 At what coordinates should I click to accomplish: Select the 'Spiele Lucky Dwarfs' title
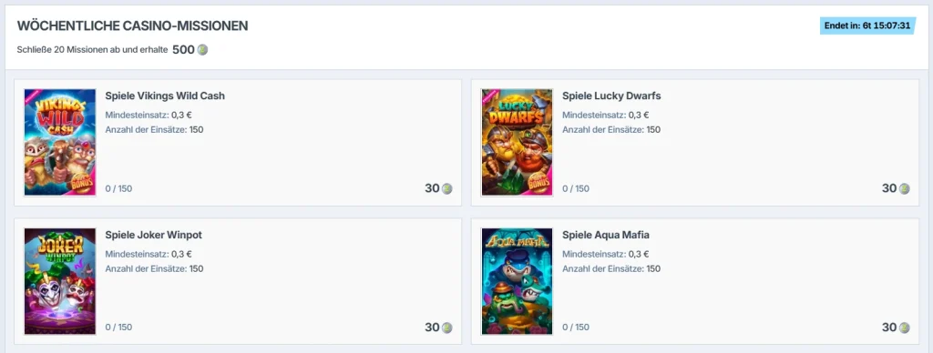click(611, 96)
